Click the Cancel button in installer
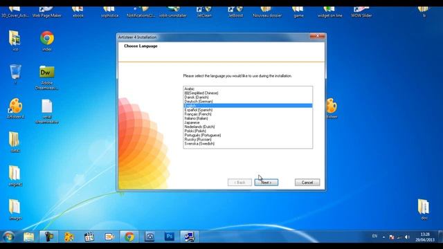Image resolution: width=443 pixels, height=249 pixels. pyautogui.click(x=307, y=183)
